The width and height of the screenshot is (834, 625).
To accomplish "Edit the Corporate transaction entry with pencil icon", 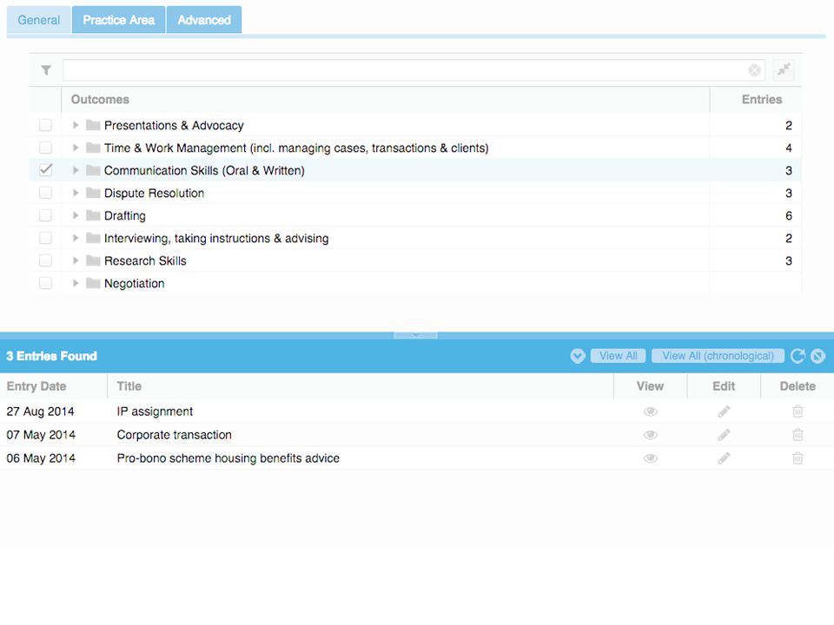I will tap(724, 435).
